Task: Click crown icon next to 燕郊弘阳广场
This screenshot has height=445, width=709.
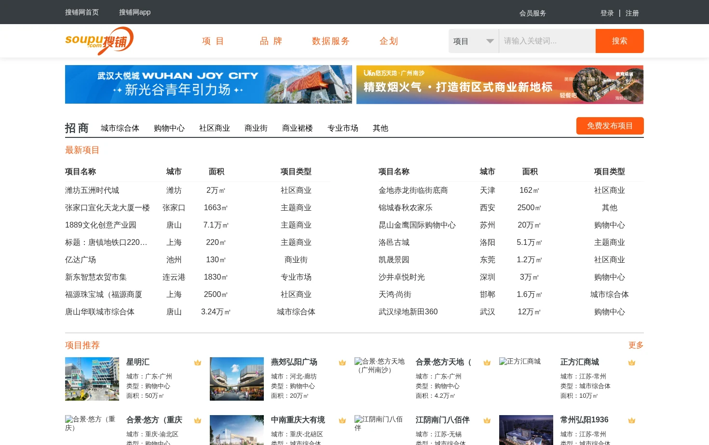Action: (342, 363)
